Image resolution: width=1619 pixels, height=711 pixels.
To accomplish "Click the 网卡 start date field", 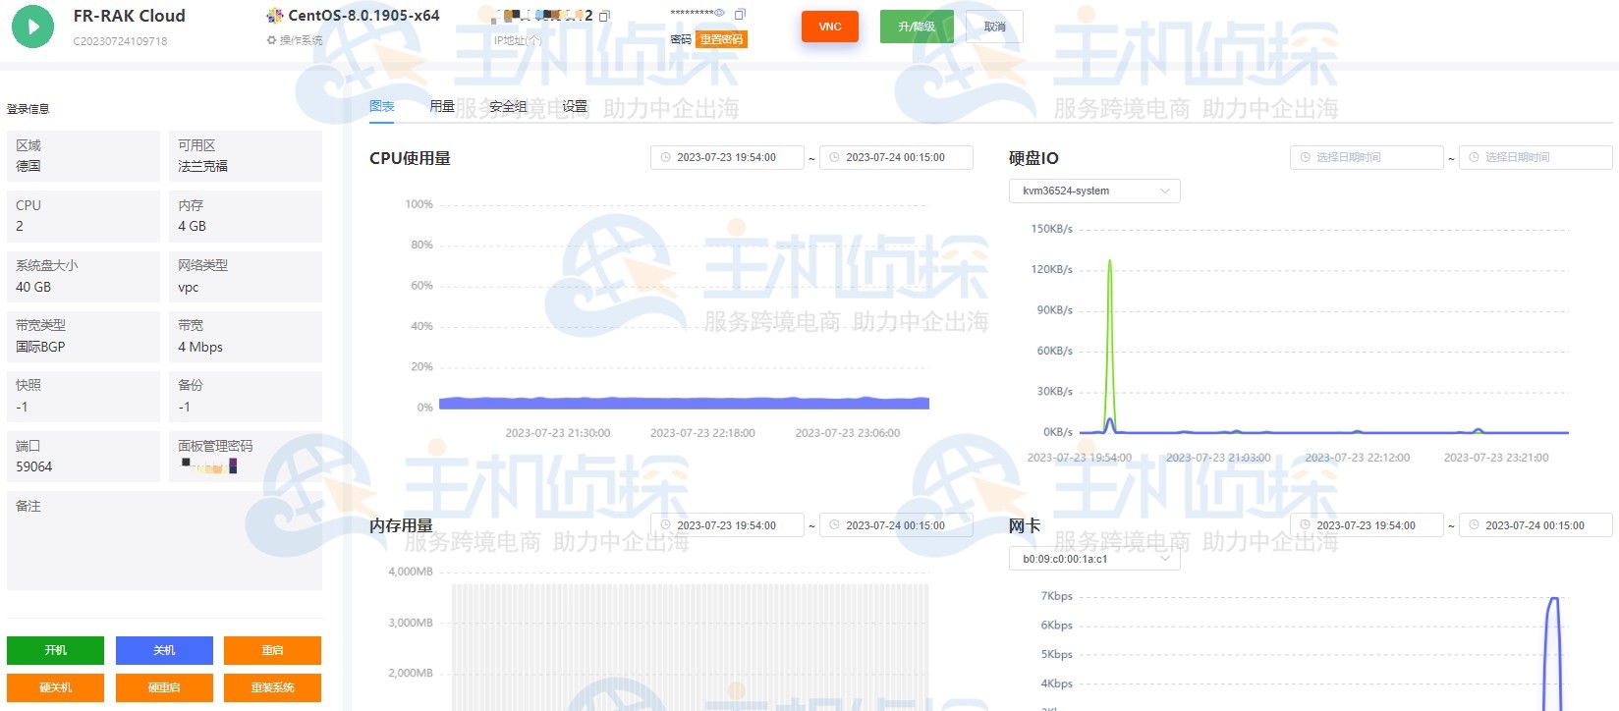I will (1367, 525).
